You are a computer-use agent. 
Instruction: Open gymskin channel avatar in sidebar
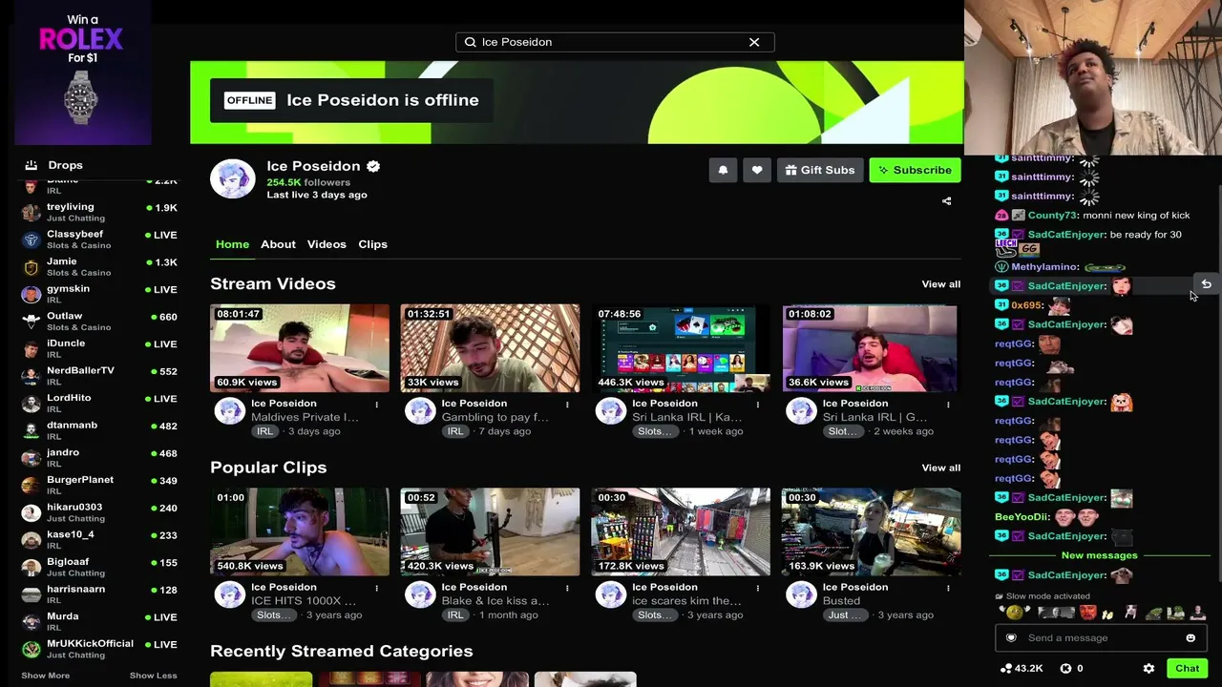click(x=32, y=294)
